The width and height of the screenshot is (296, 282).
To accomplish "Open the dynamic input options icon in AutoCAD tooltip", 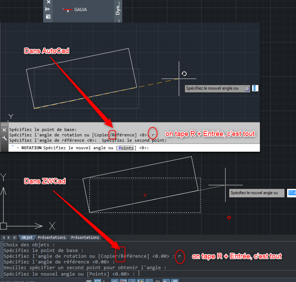I will coord(247,89).
